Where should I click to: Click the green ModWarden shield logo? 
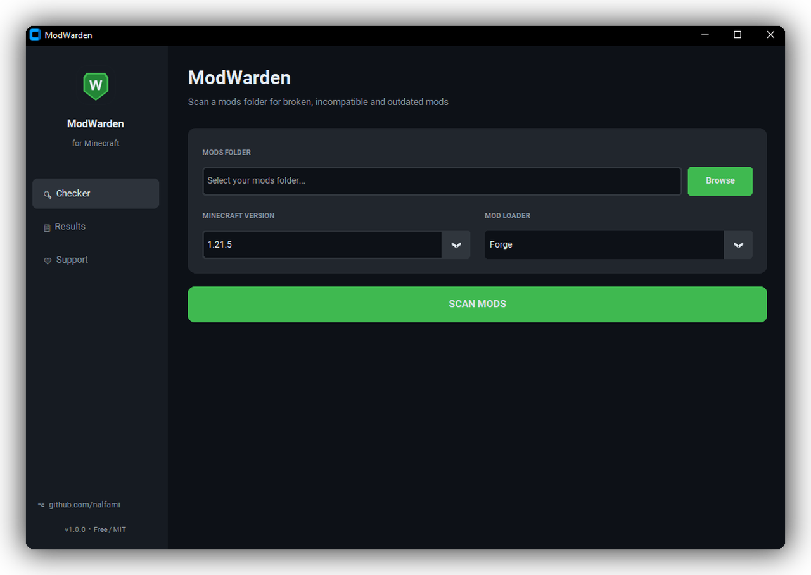tap(96, 86)
